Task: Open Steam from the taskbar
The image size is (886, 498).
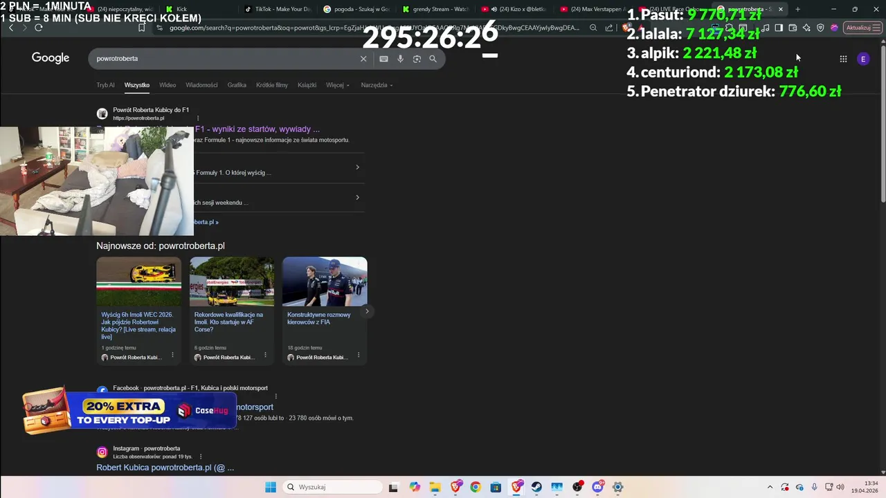Action: coord(536,487)
